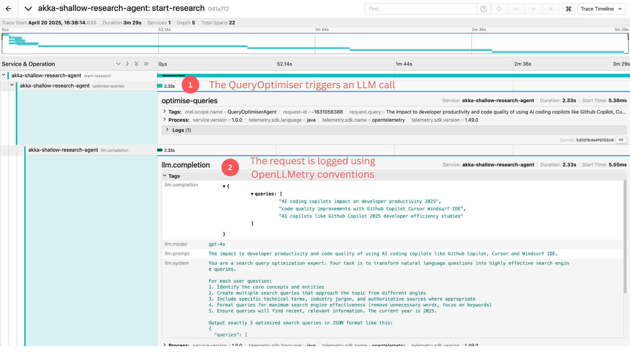Go to previous search result arrow
630x354 pixels.
tap(516, 9)
